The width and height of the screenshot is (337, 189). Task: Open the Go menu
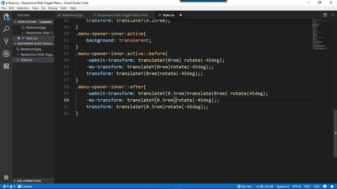point(43,8)
